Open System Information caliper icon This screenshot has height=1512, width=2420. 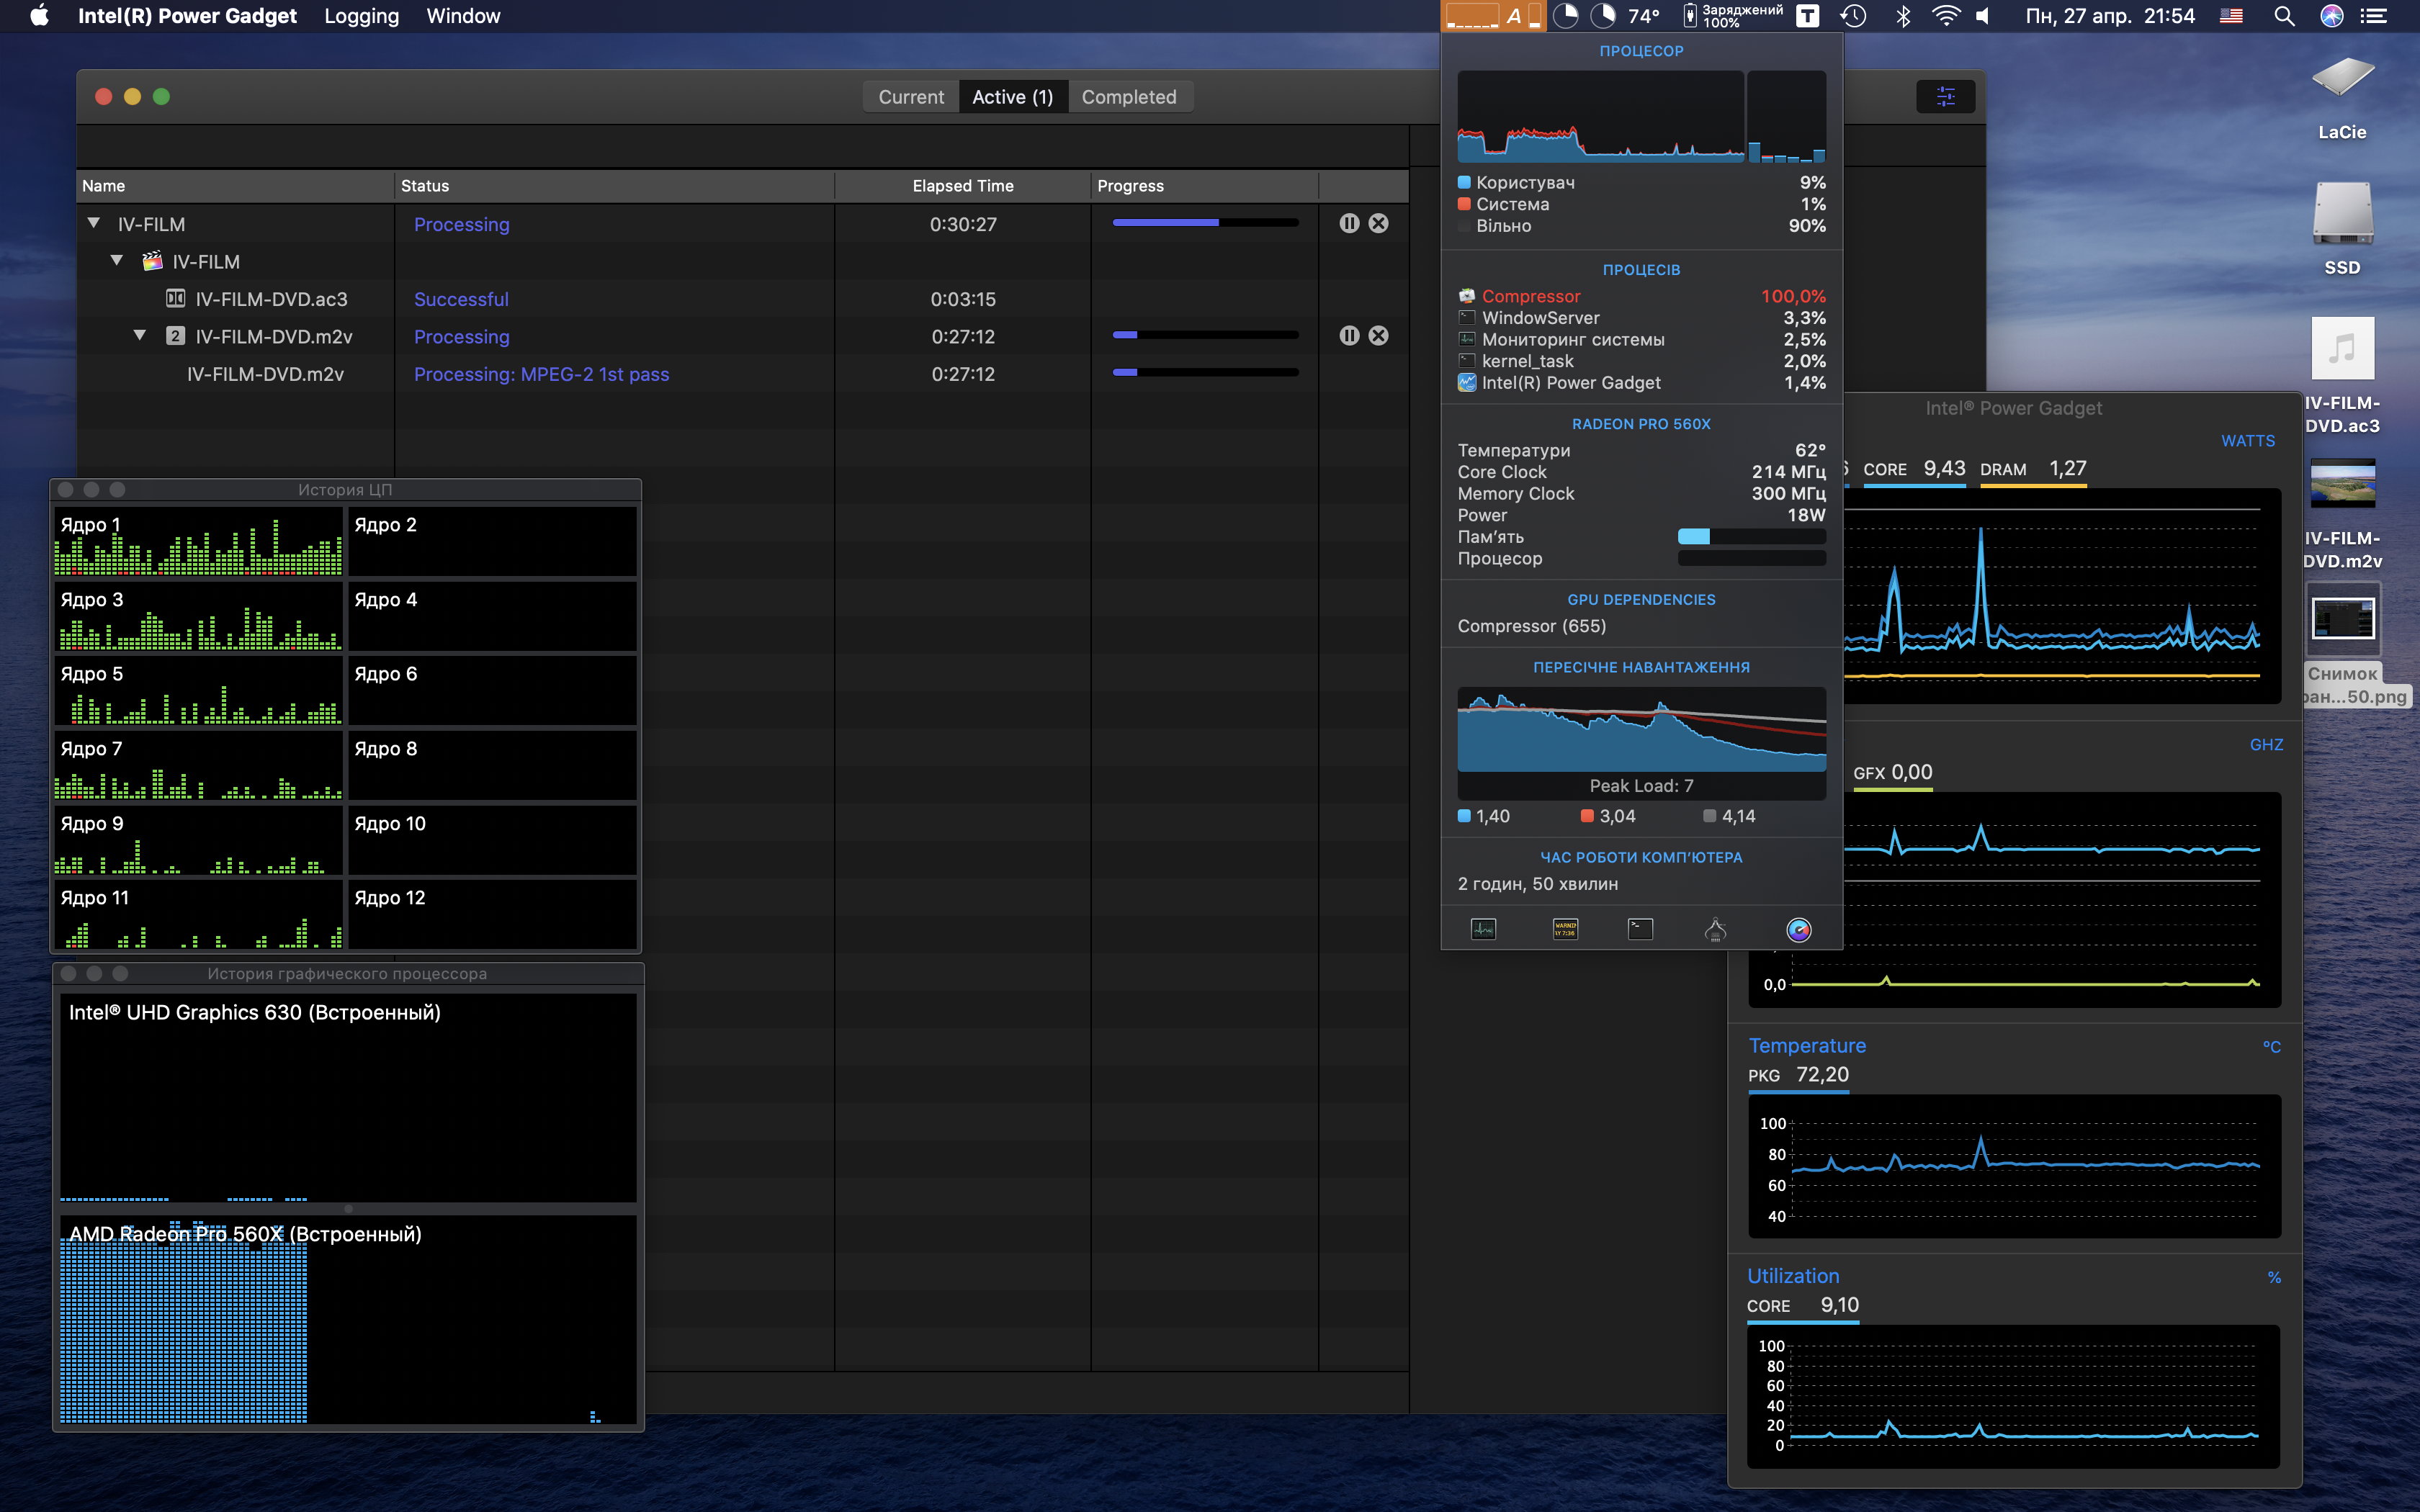point(1715,930)
